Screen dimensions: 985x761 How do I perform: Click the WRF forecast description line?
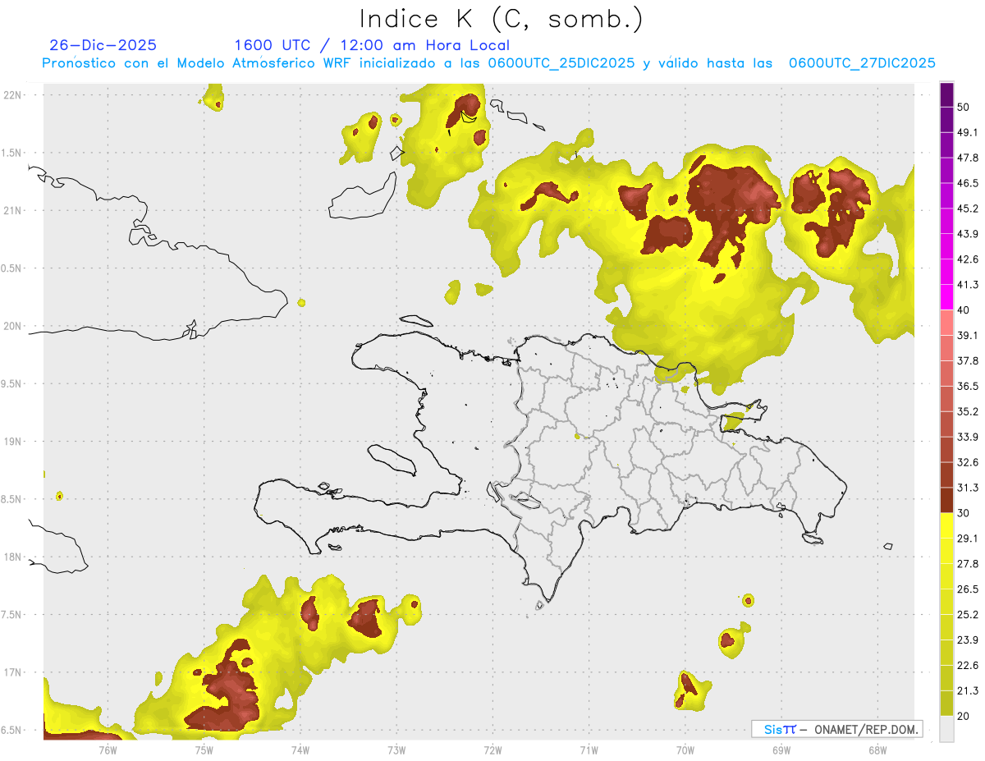(x=489, y=63)
